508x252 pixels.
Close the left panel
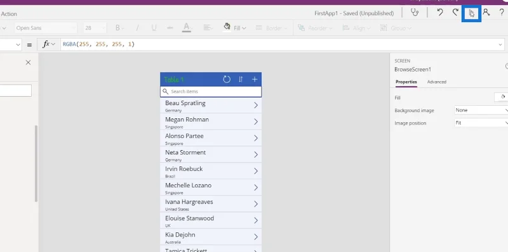[x=28, y=62]
